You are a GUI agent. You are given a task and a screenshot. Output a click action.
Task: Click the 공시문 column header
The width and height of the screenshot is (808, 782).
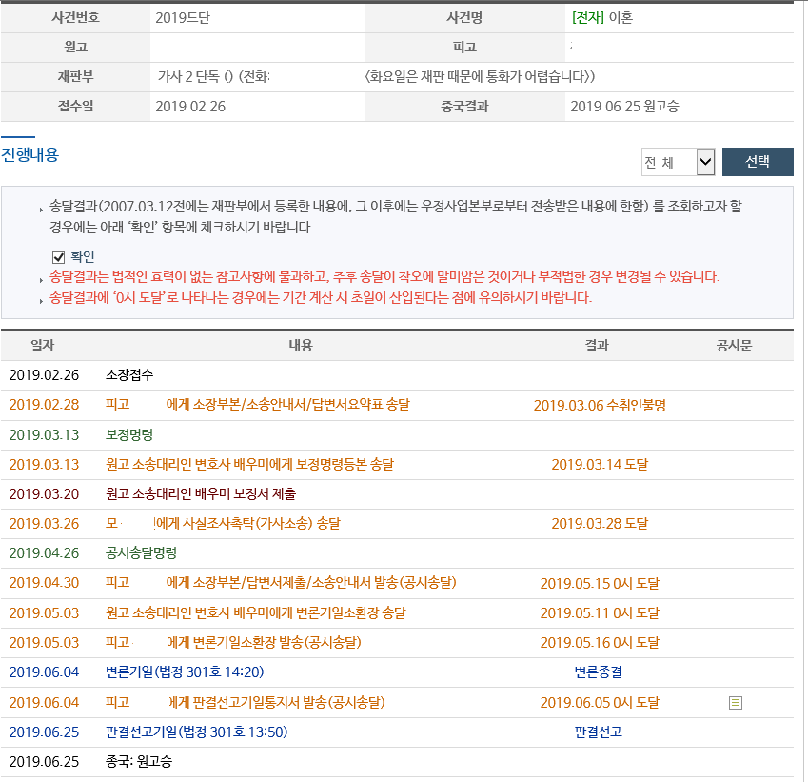(734, 346)
